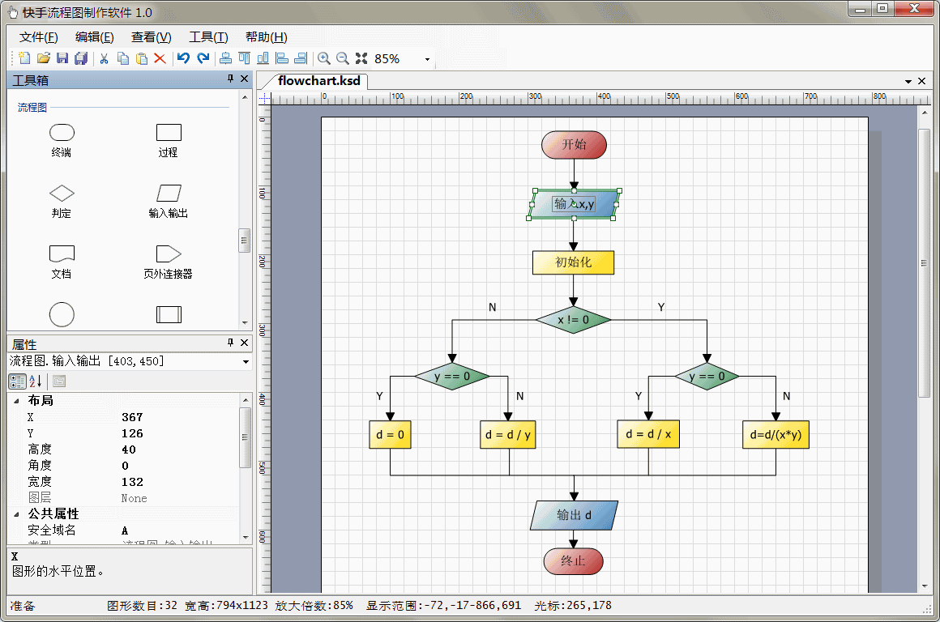Open the 编辑(E) menu
Viewport: 940px width, 622px height.
94,37
